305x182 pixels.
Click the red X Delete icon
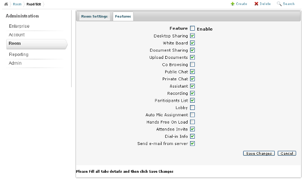point(256,4)
